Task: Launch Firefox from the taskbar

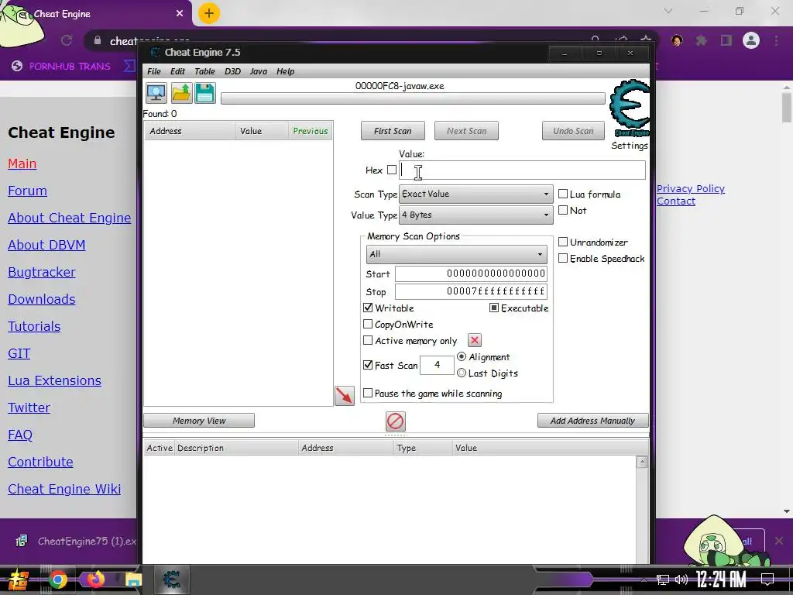Action: (95, 580)
